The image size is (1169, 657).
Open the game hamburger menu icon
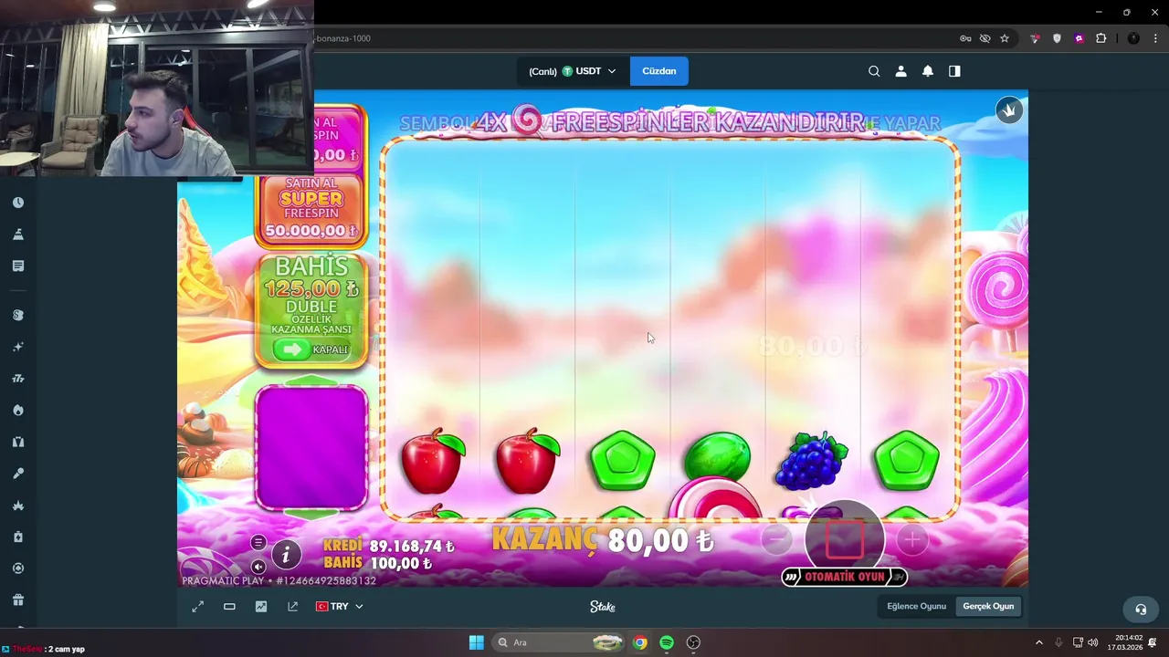point(258,543)
